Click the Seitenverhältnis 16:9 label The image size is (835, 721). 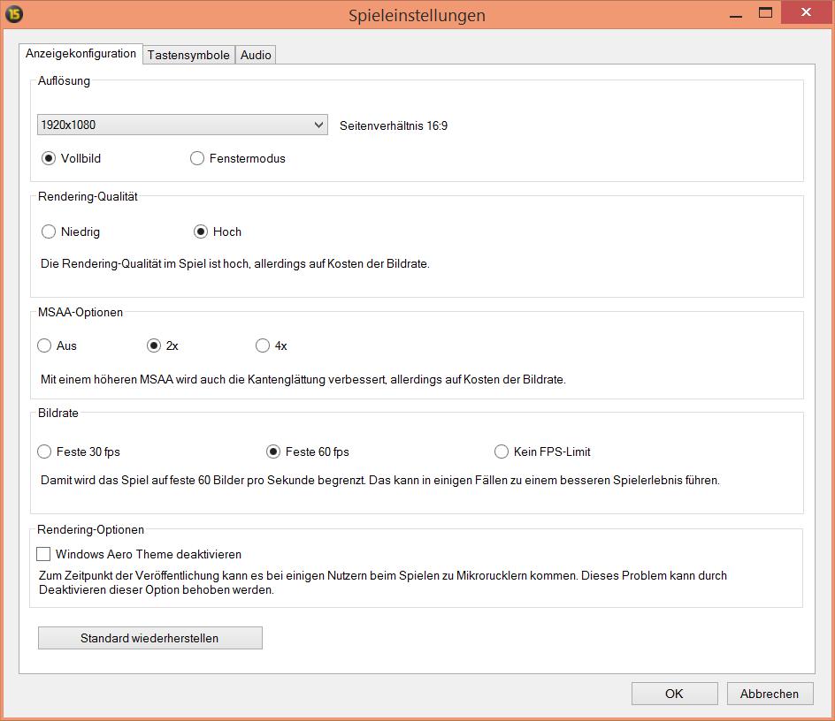click(x=394, y=125)
